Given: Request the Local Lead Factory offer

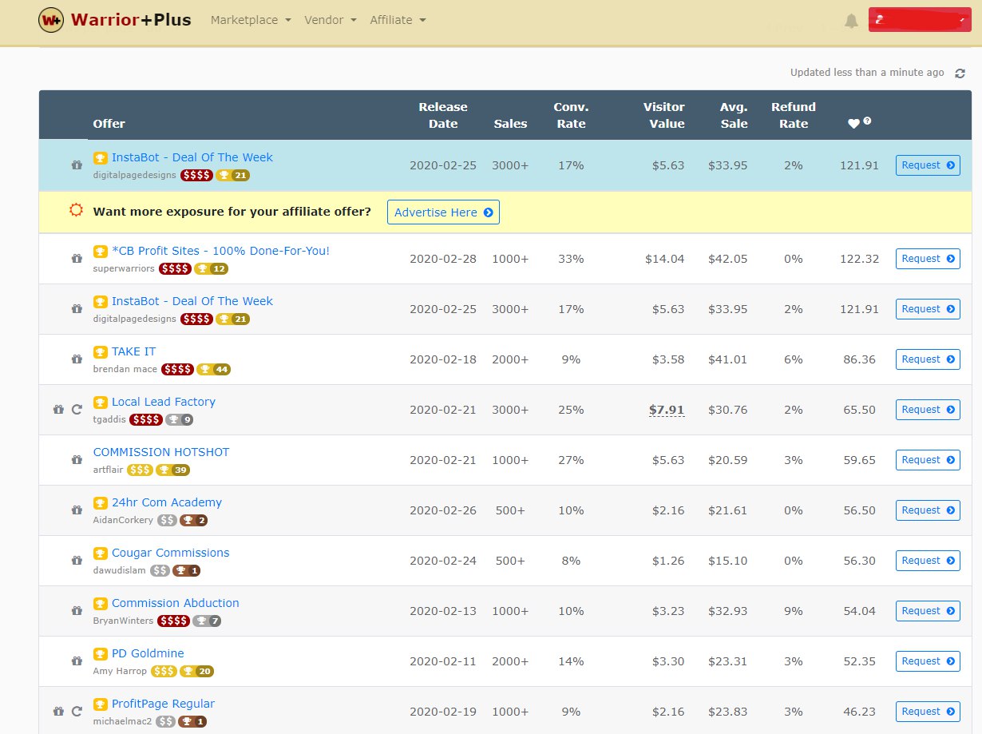Looking at the screenshot, I should (928, 410).
